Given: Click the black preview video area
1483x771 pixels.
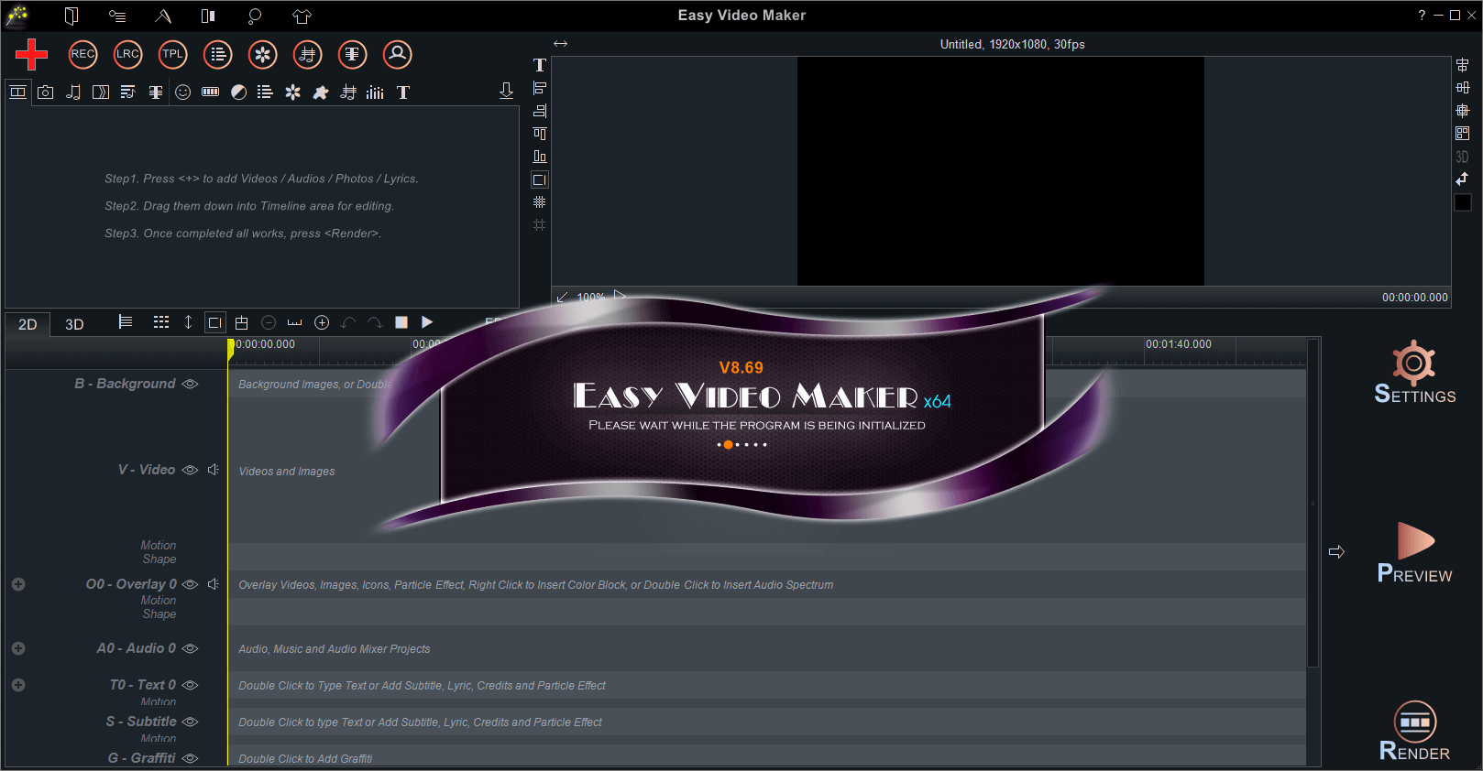Looking at the screenshot, I should pyautogui.click(x=1000, y=171).
